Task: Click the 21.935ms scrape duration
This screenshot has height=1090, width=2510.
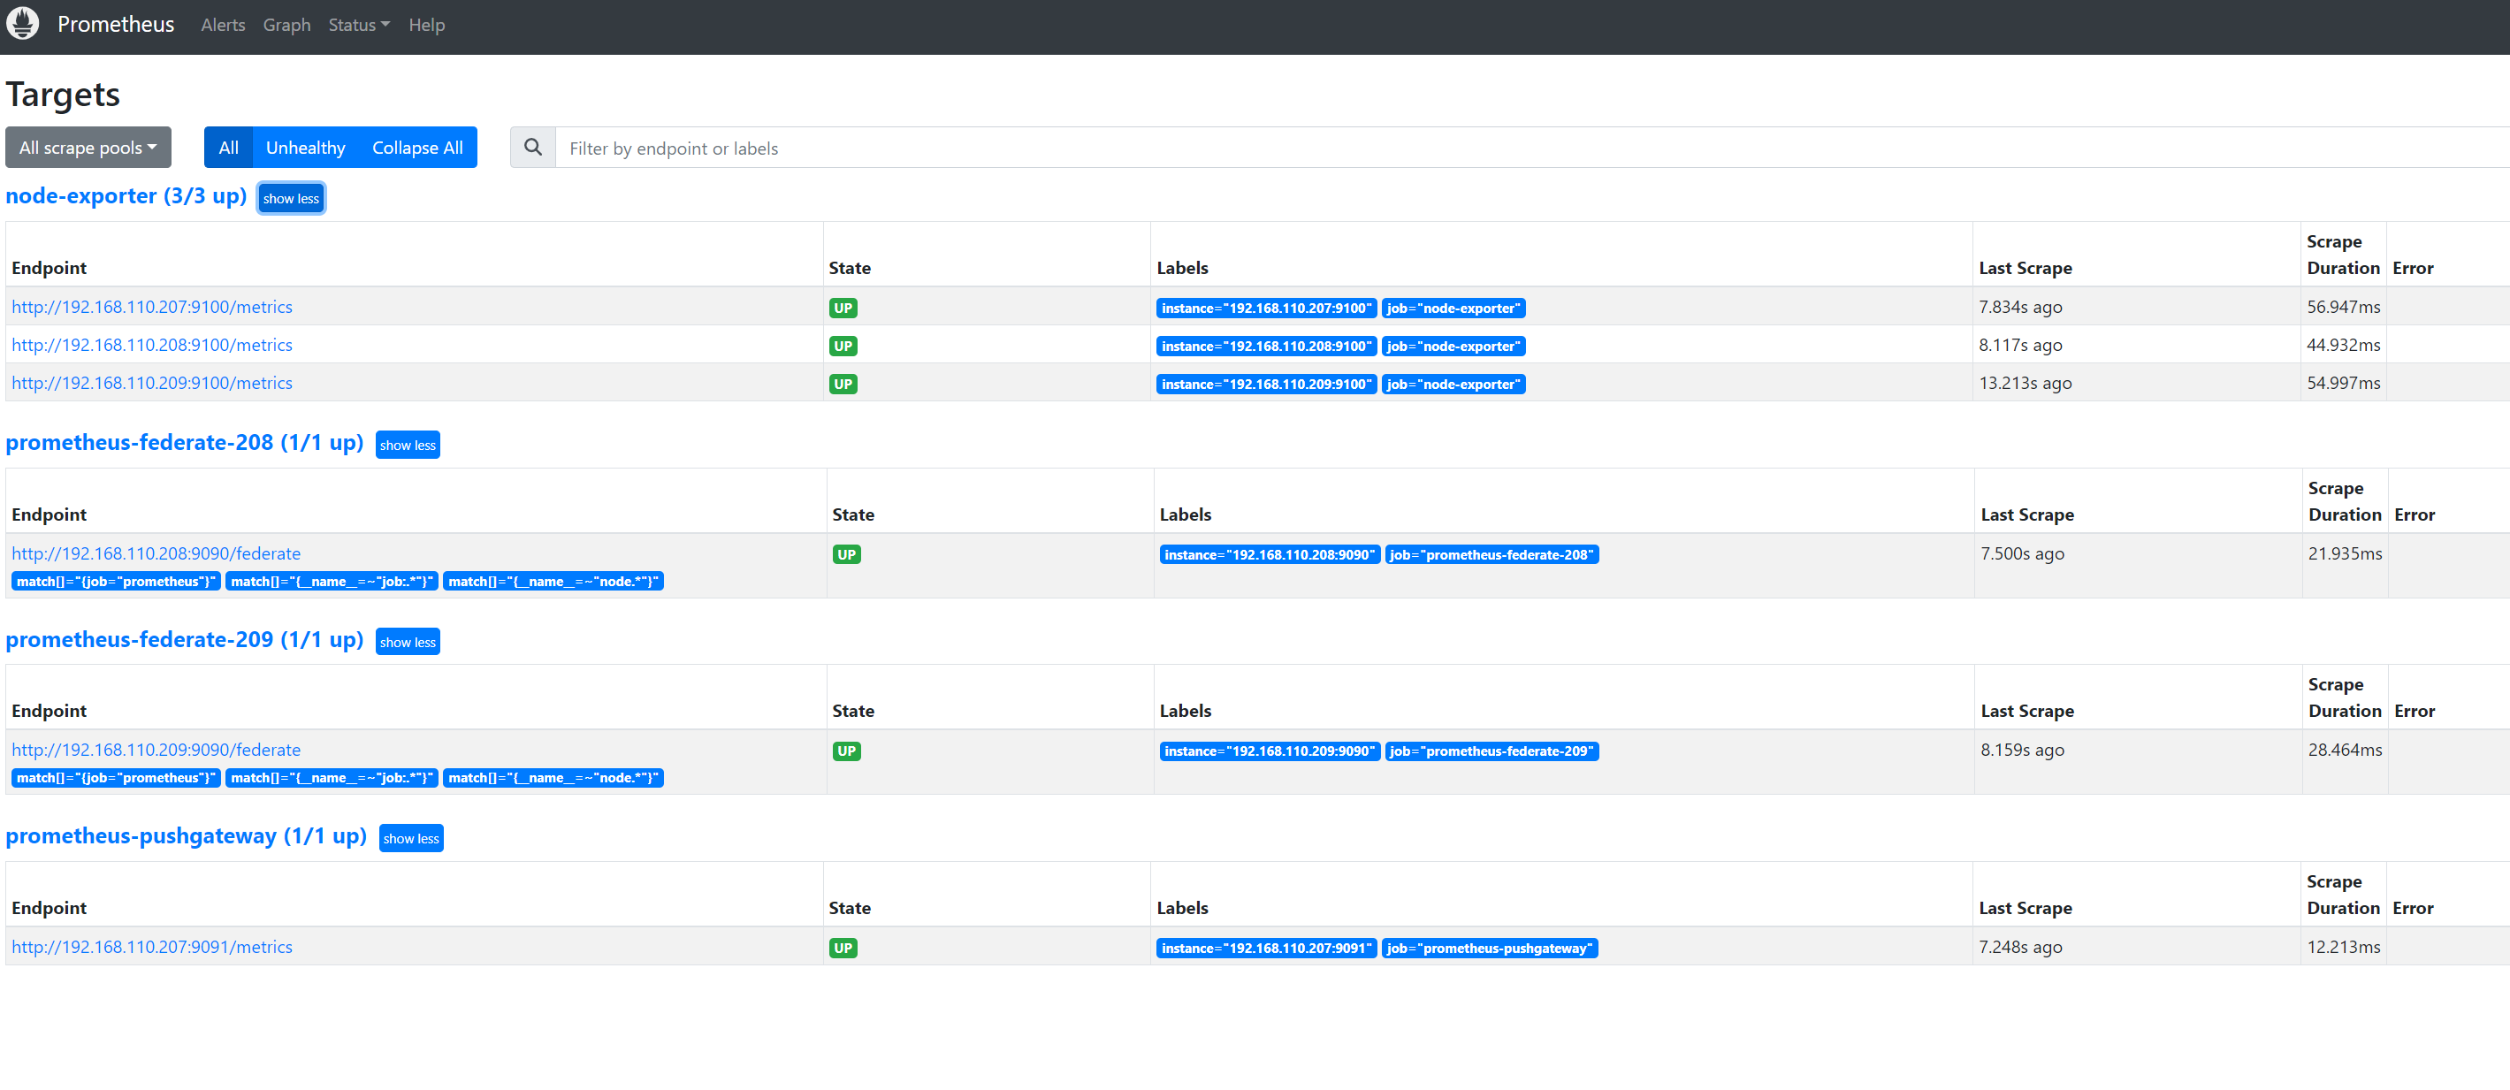Action: [x=2345, y=553]
